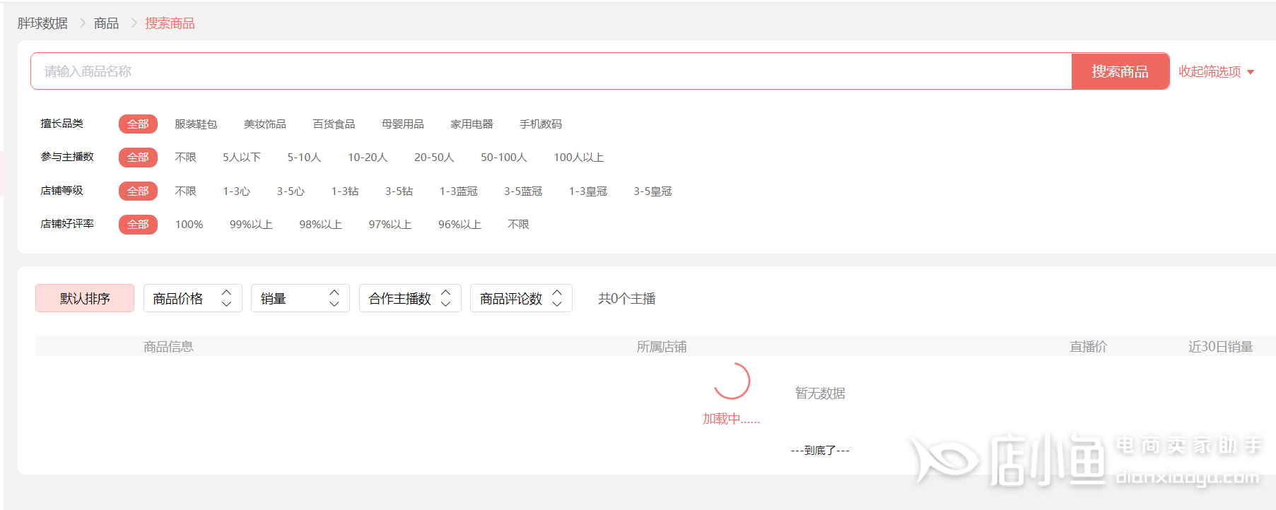This screenshot has height=510, width=1276.
Task: Click the 到底了 end marker text
Action: point(820,451)
